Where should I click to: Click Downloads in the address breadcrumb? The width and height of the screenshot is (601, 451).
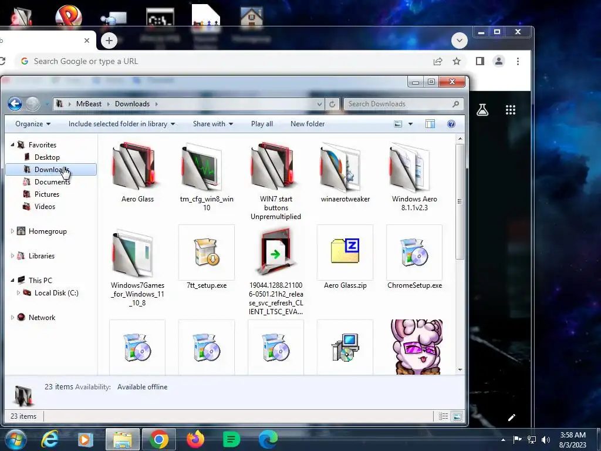coord(132,104)
